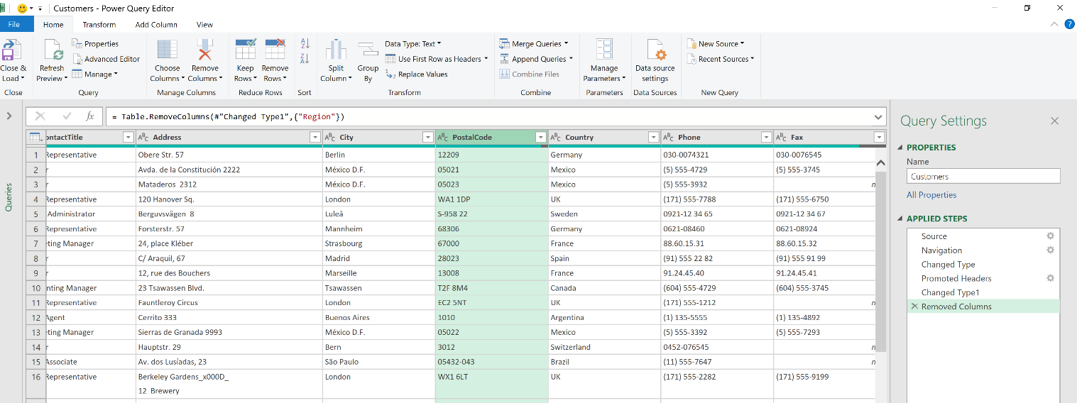The height and width of the screenshot is (403, 1077).
Task: Collapse the APPLIED STEPS section
Action: pos(901,219)
